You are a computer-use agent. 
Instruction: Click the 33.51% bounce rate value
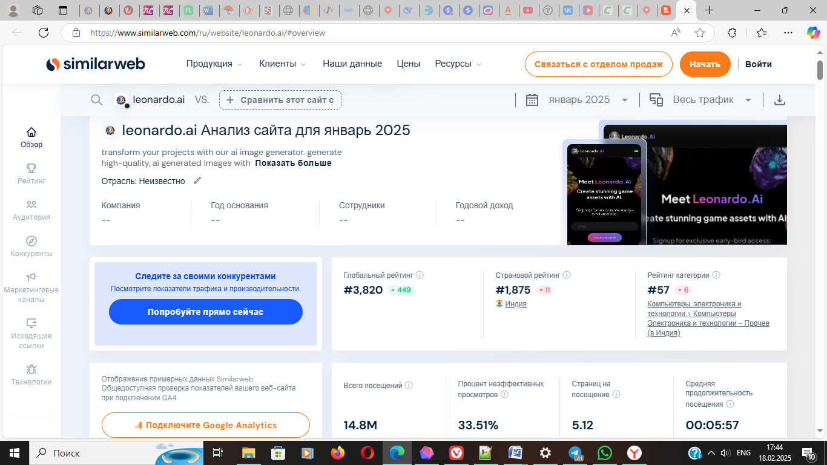coord(478,425)
